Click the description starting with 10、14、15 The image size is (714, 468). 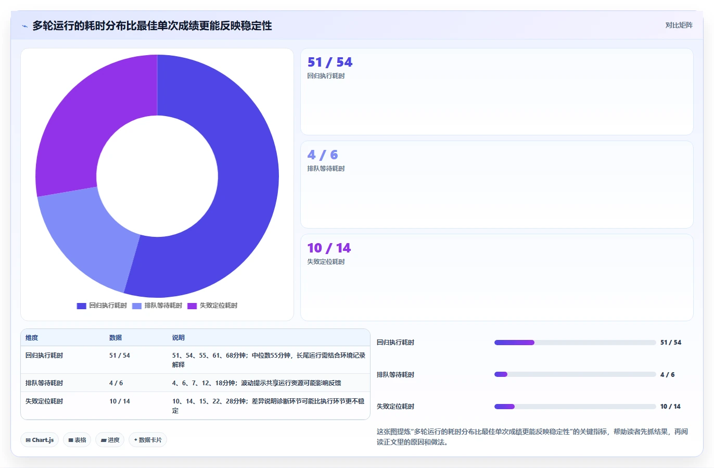[269, 406]
